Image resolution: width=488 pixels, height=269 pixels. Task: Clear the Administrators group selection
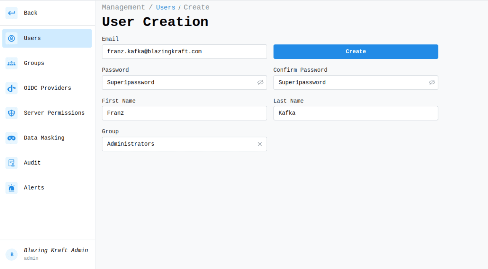[x=260, y=144]
